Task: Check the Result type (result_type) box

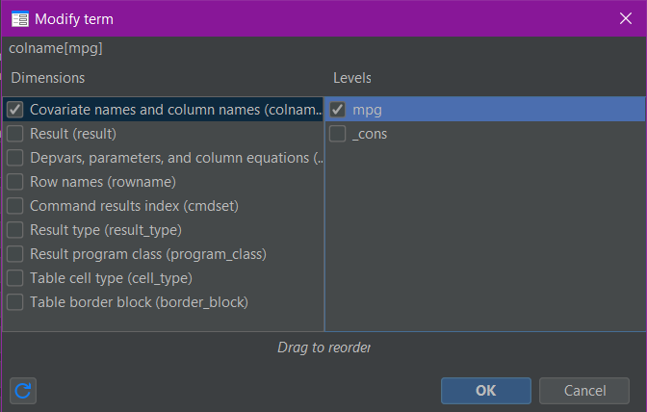Action: click(x=15, y=230)
